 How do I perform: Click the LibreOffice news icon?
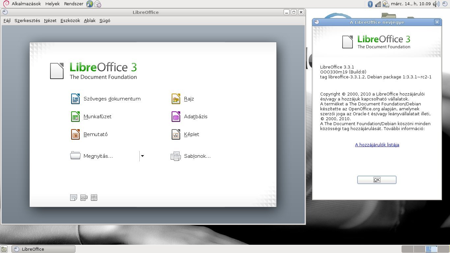pos(73,197)
